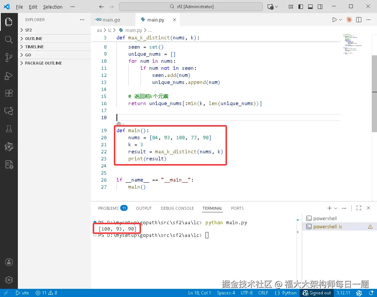The height and width of the screenshot is (297, 377).
Task: Expand the GO section
Action: coord(55,55)
